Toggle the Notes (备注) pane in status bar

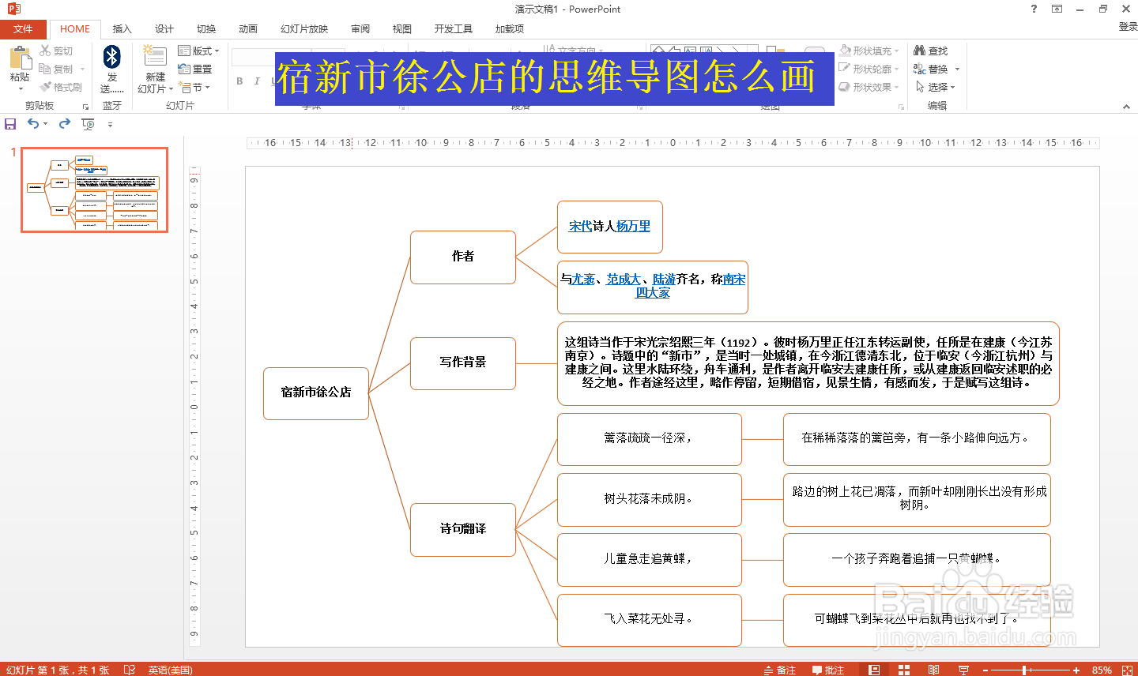(780, 670)
